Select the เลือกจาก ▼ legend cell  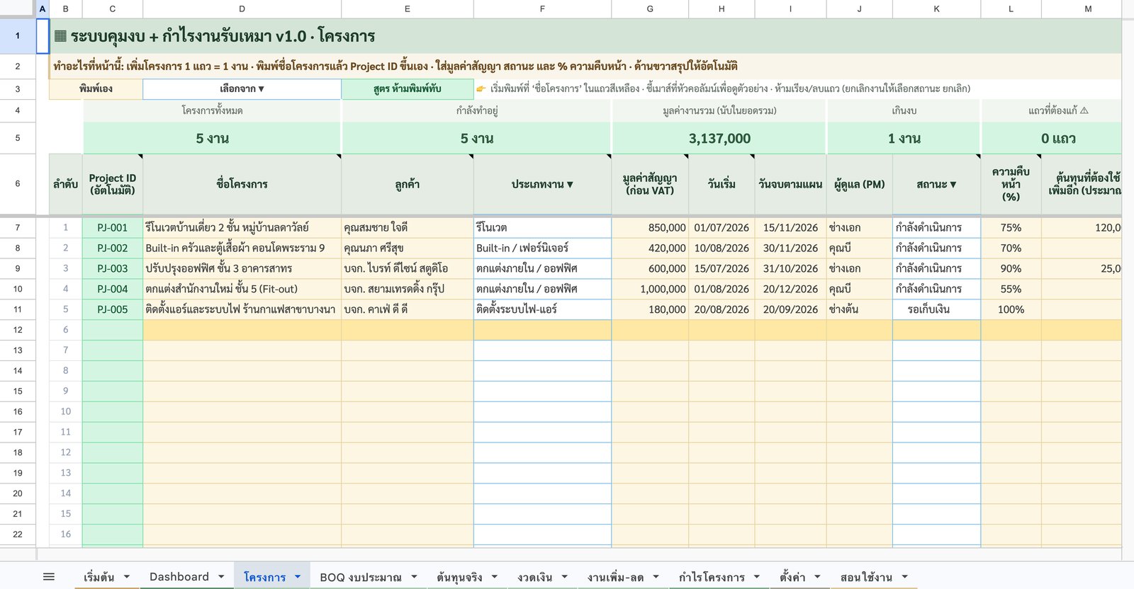[242, 88]
